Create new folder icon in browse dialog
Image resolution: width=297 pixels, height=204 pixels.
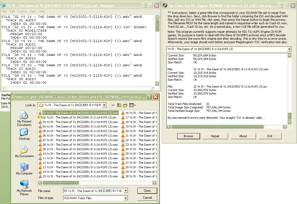pyautogui.click(x=125, y=105)
